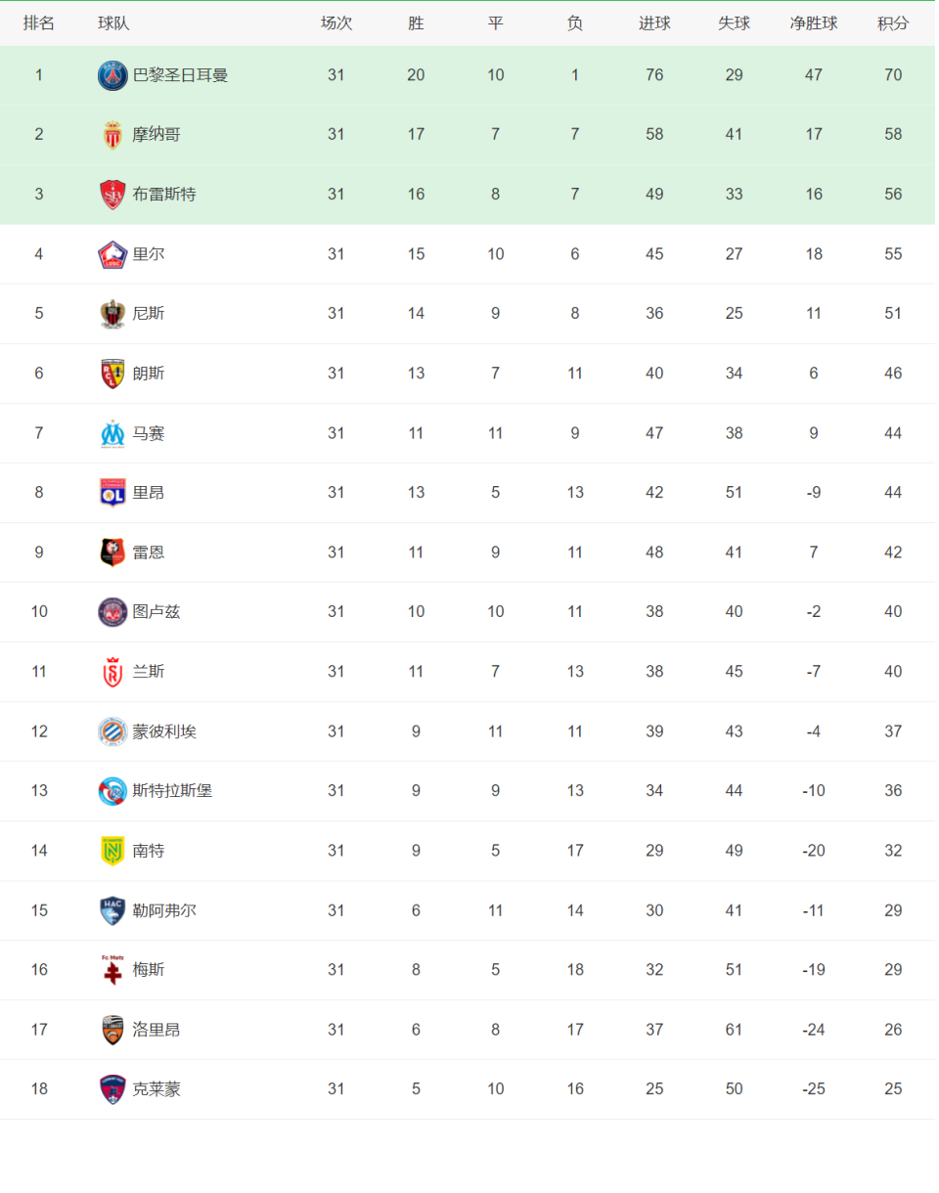Click the Metz club crest
The height and width of the screenshot is (1193, 939).
(112, 970)
